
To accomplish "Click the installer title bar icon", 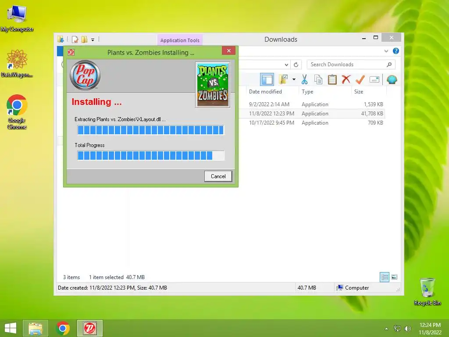I will coord(71,52).
